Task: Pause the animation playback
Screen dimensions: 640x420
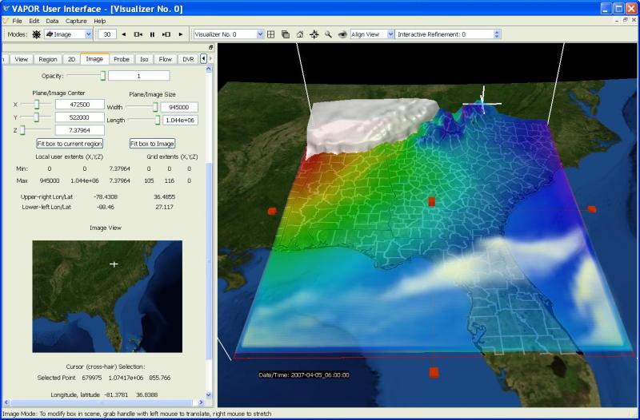Action: (152, 34)
